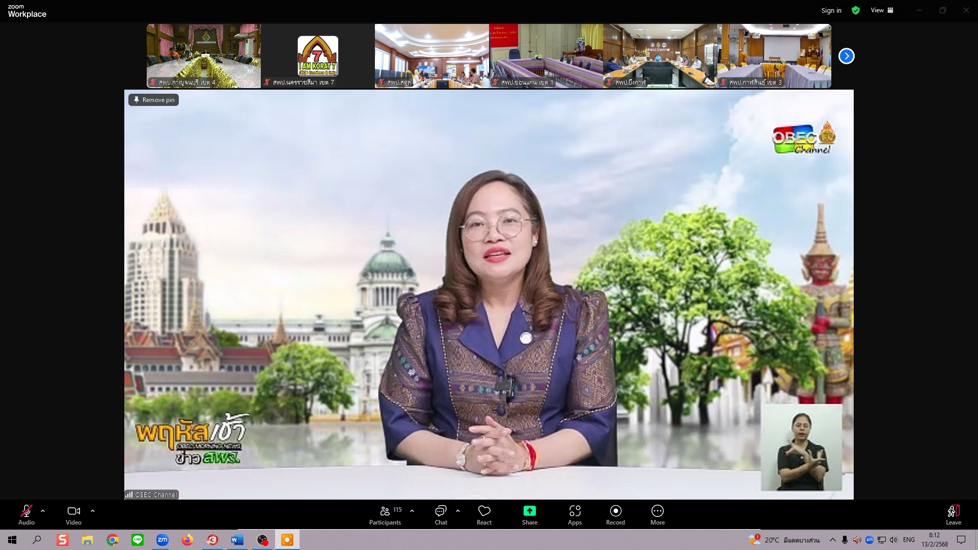Click the More options icon
Image resolution: width=978 pixels, height=550 pixels.
[658, 511]
